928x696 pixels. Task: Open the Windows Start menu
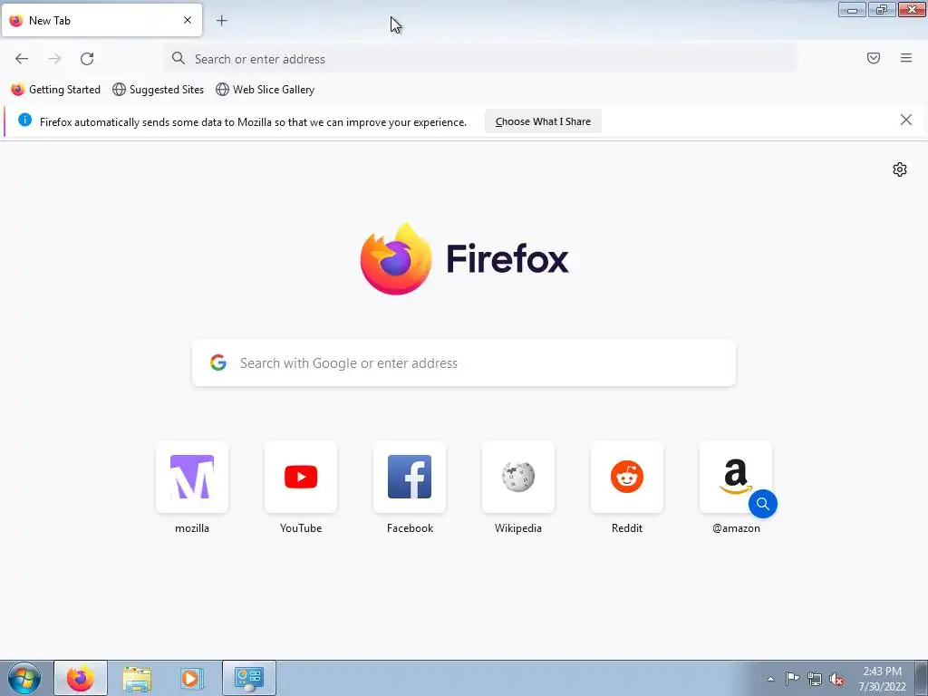[x=24, y=678]
